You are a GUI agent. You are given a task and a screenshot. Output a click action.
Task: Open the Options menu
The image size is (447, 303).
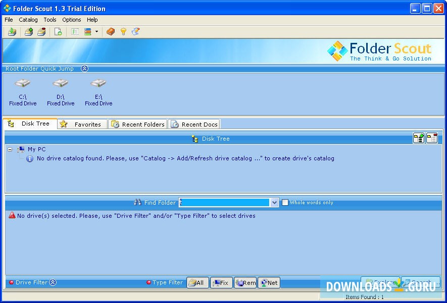(x=72, y=20)
